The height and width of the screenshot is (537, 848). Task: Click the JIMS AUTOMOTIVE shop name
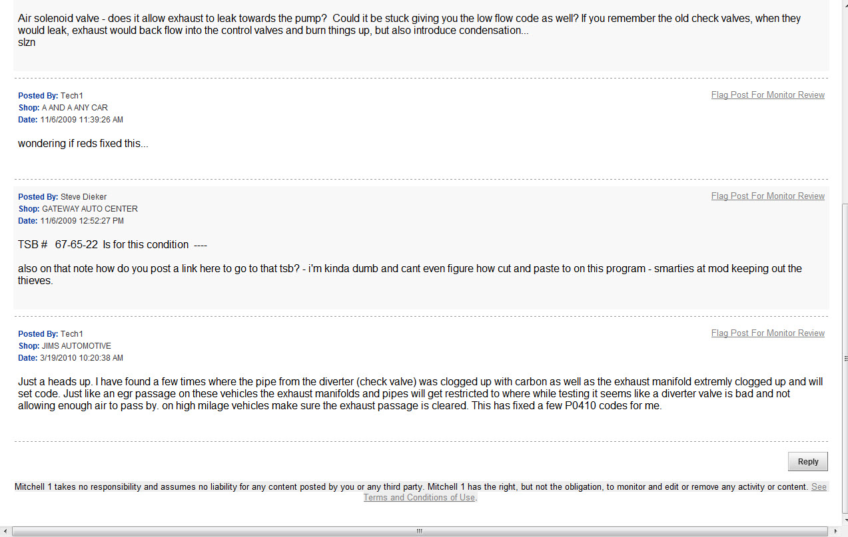[77, 346]
